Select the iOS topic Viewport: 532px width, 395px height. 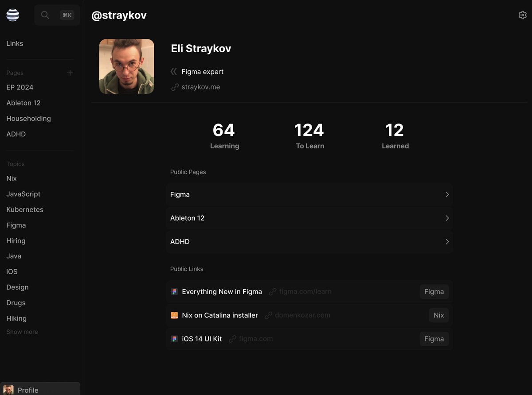click(12, 271)
